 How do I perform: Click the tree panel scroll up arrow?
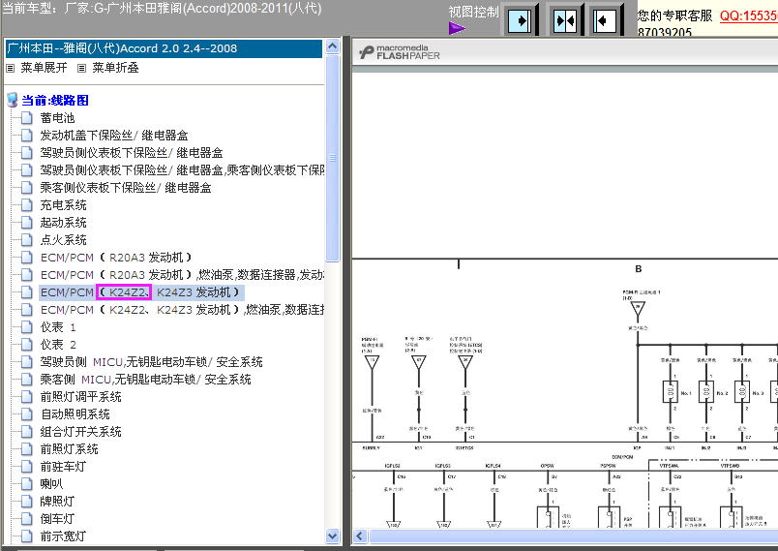point(333,46)
